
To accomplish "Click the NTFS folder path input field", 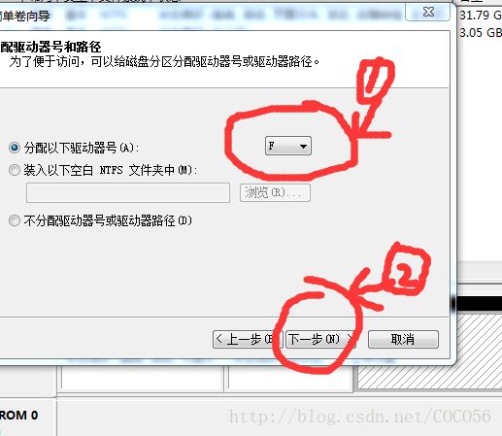I will pyautogui.click(x=128, y=193).
